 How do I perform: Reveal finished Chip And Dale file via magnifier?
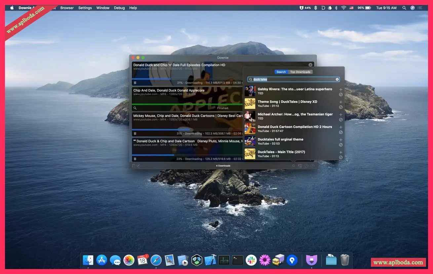pos(135,108)
